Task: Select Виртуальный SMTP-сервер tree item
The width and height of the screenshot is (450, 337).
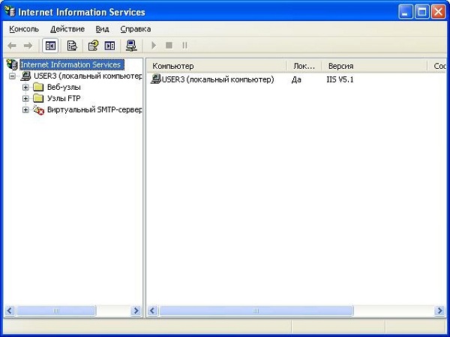Action: (x=94, y=110)
